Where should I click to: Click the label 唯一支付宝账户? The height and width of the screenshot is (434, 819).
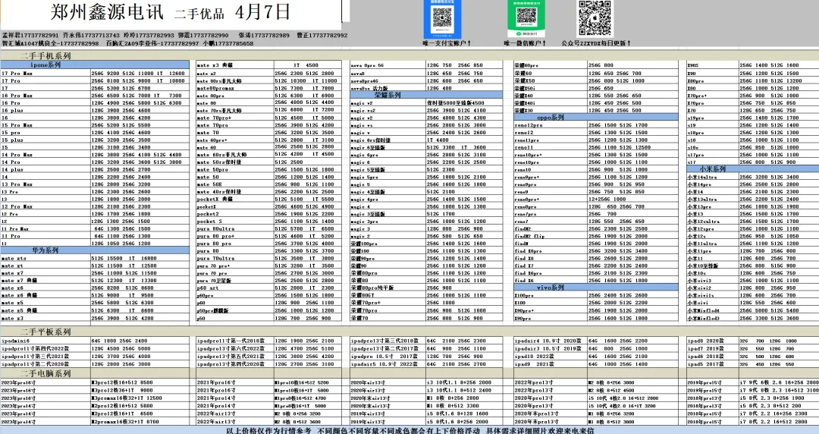click(x=447, y=43)
